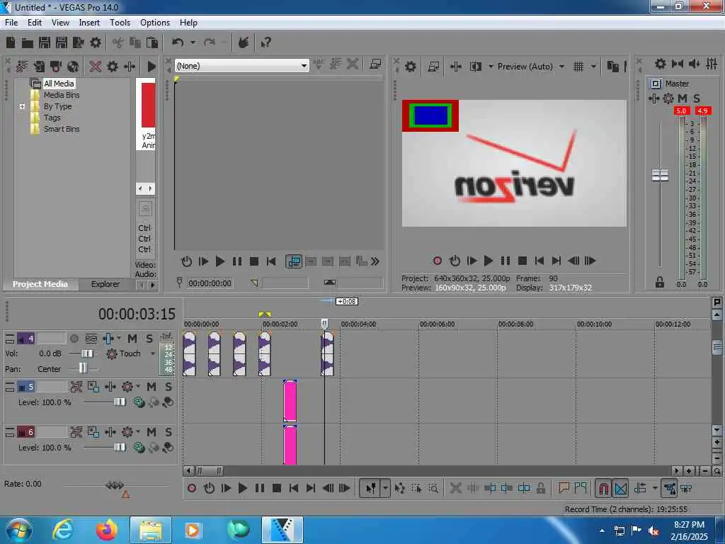725x544 pixels.
Task: Open split screen dropdown arrow before Preview (Auto)
Action: 491,67
